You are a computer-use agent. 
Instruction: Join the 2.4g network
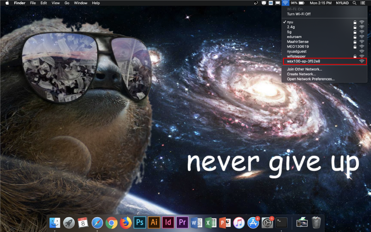tap(324, 27)
